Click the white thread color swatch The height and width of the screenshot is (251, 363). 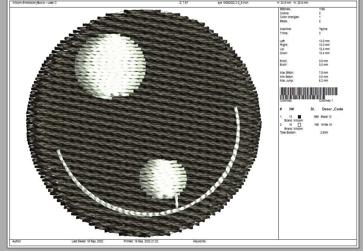(299, 125)
